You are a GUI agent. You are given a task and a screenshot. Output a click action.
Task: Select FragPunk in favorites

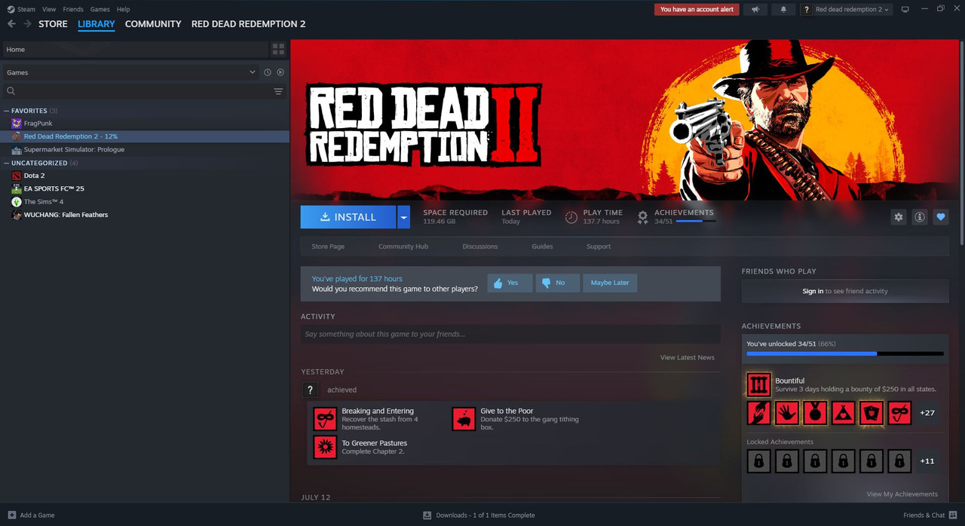(x=38, y=124)
